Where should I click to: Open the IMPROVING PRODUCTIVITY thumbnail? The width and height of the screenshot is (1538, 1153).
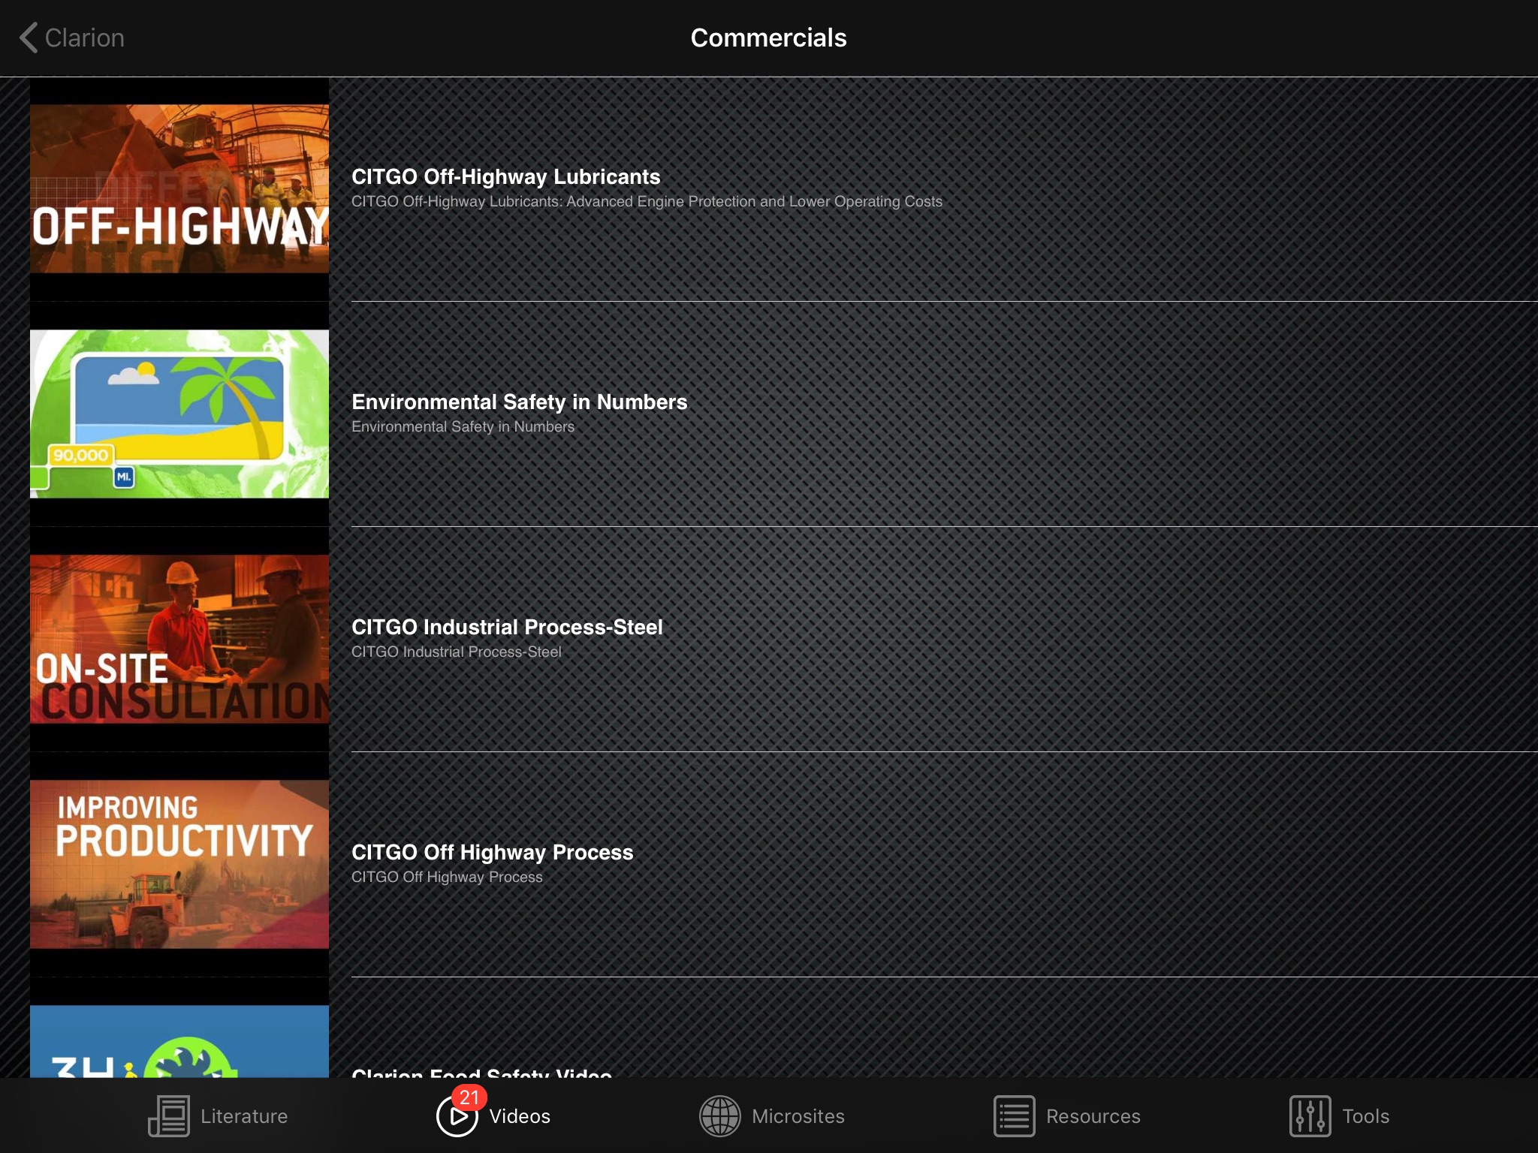(x=179, y=864)
